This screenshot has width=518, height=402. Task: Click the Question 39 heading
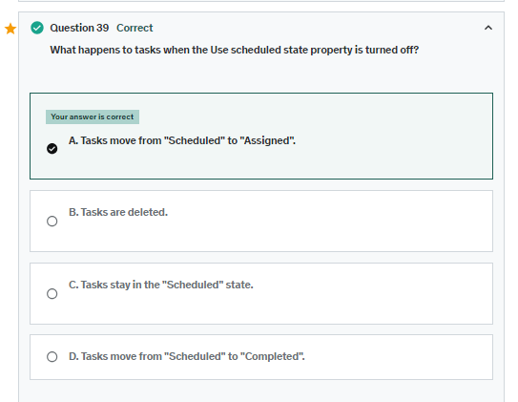[x=79, y=28]
